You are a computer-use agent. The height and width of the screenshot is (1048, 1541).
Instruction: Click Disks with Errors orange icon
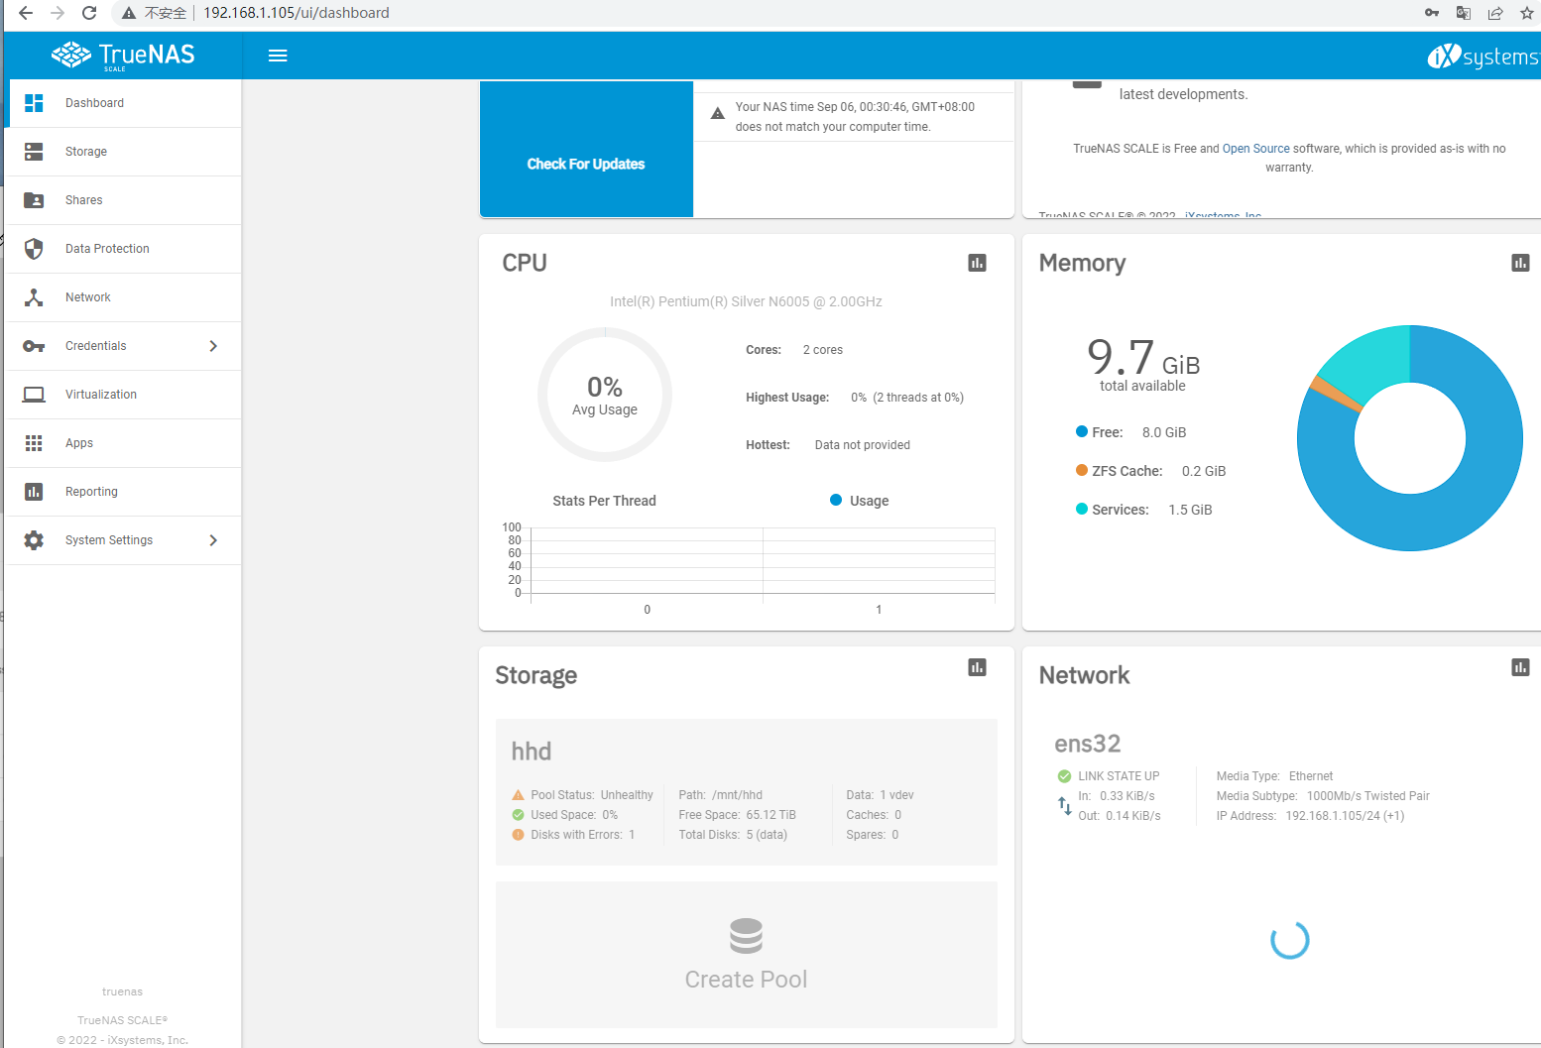pyautogui.click(x=518, y=835)
